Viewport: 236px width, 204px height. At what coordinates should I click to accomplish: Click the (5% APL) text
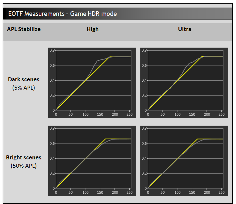24,88
